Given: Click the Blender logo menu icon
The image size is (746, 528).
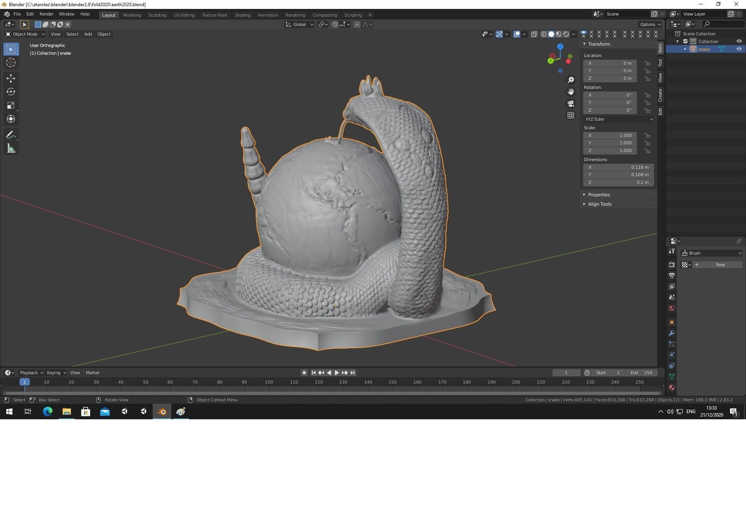Looking at the screenshot, I should (7, 14).
